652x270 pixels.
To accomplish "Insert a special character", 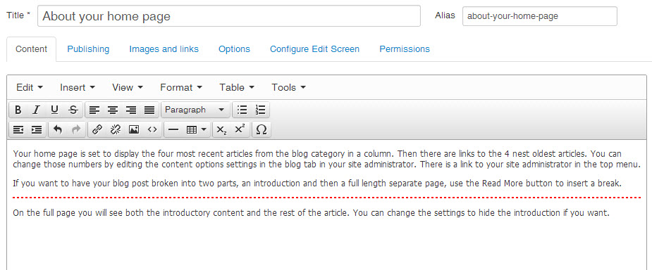I will pos(261,130).
